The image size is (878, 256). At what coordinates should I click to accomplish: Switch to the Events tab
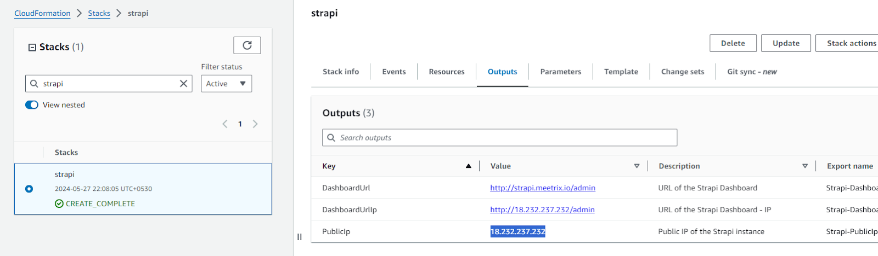click(x=394, y=72)
